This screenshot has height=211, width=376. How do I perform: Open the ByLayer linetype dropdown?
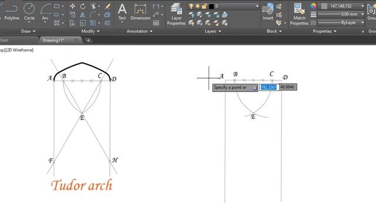click(362, 22)
